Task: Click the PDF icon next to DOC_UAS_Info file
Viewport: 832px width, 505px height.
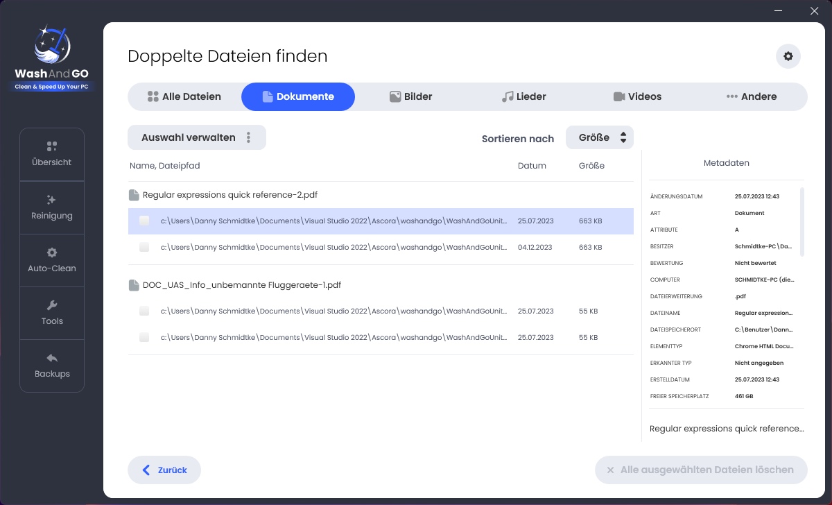Action: [x=134, y=285]
